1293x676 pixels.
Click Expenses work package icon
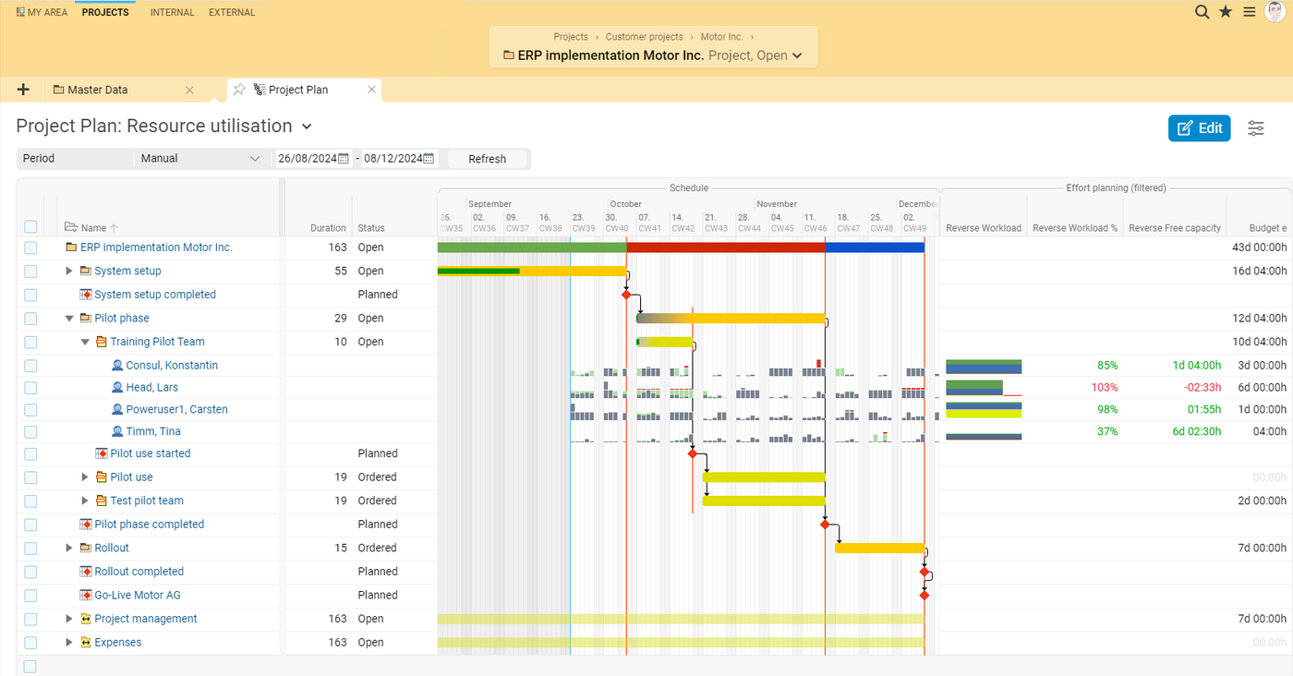coord(86,643)
